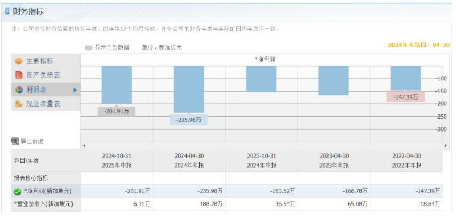Click the 2022-04-30 net profit bar
This screenshot has width=456, height=221.
pos(406,78)
